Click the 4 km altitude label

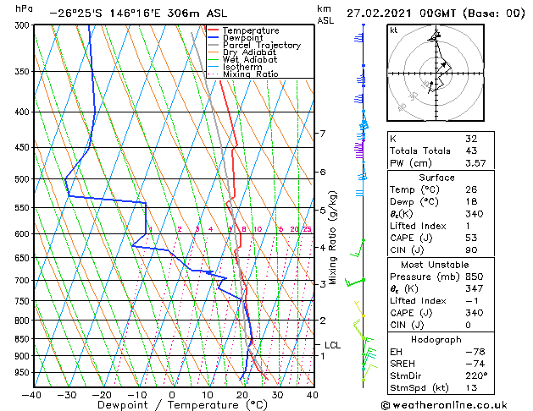click(x=323, y=248)
